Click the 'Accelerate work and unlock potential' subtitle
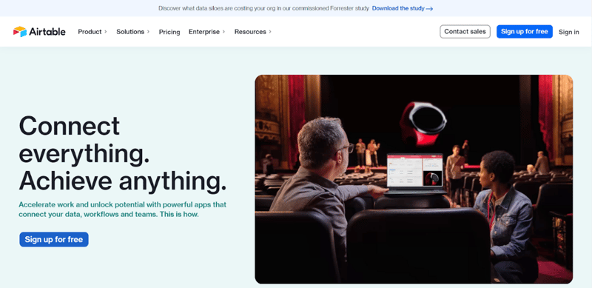The image size is (592, 288). tap(123, 210)
